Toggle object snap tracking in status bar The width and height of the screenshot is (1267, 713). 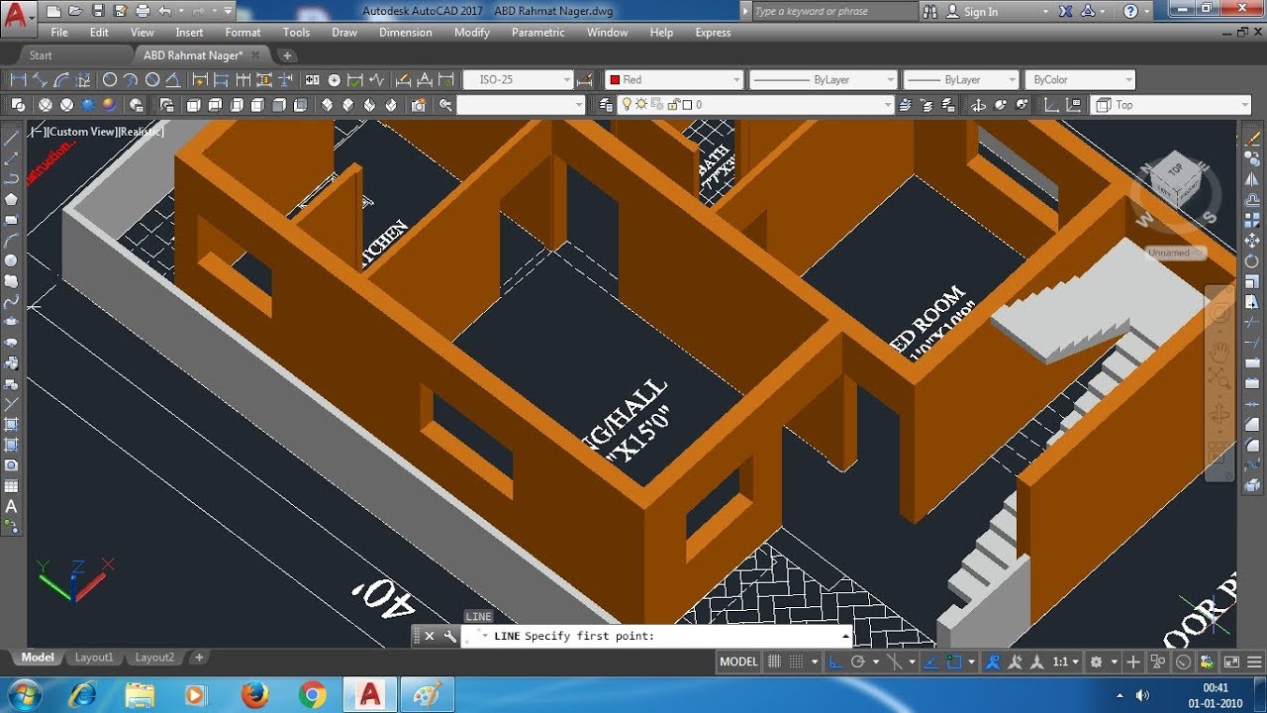tap(931, 662)
